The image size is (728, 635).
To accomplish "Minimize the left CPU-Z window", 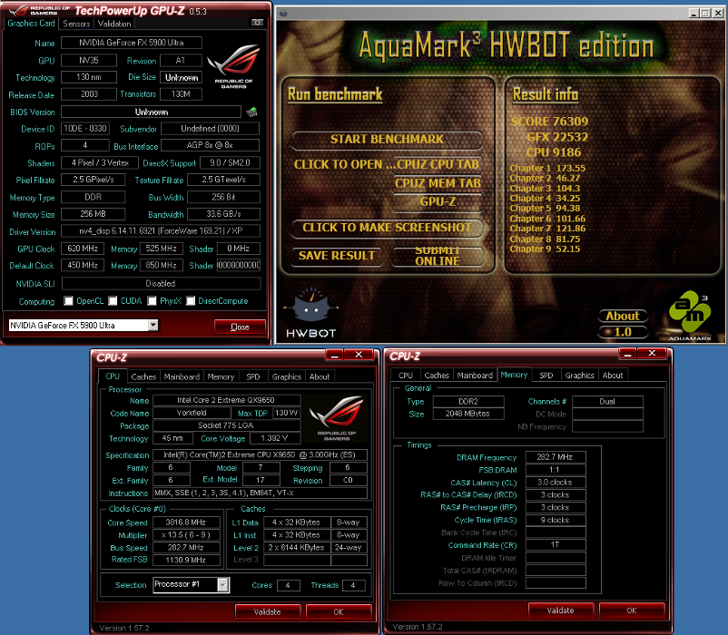I will tap(334, 355).
